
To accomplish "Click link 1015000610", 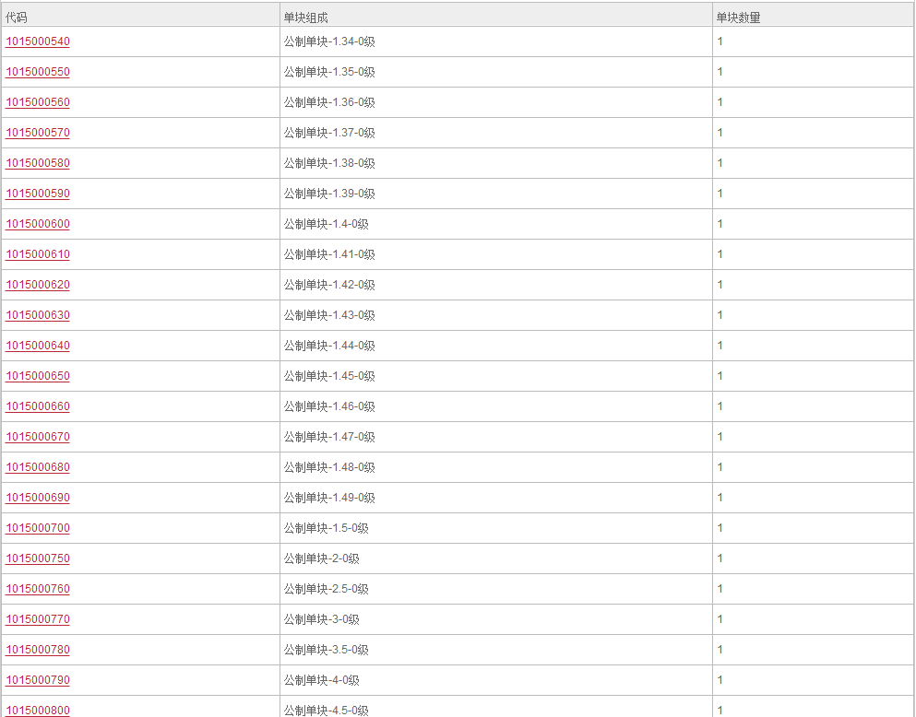I will (x=38, y=254).
